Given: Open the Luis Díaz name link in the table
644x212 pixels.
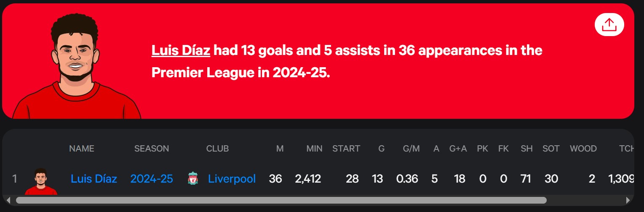Looking at the screenshot, I should [x=94, y=179].
